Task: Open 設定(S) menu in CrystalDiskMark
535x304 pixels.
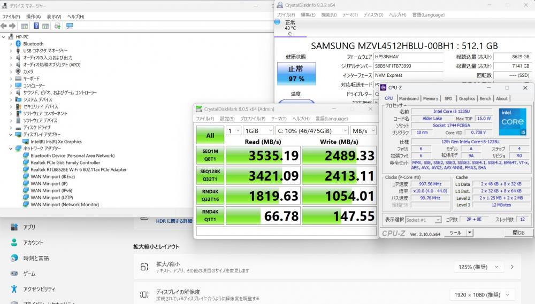Action: tap(227, 119)
